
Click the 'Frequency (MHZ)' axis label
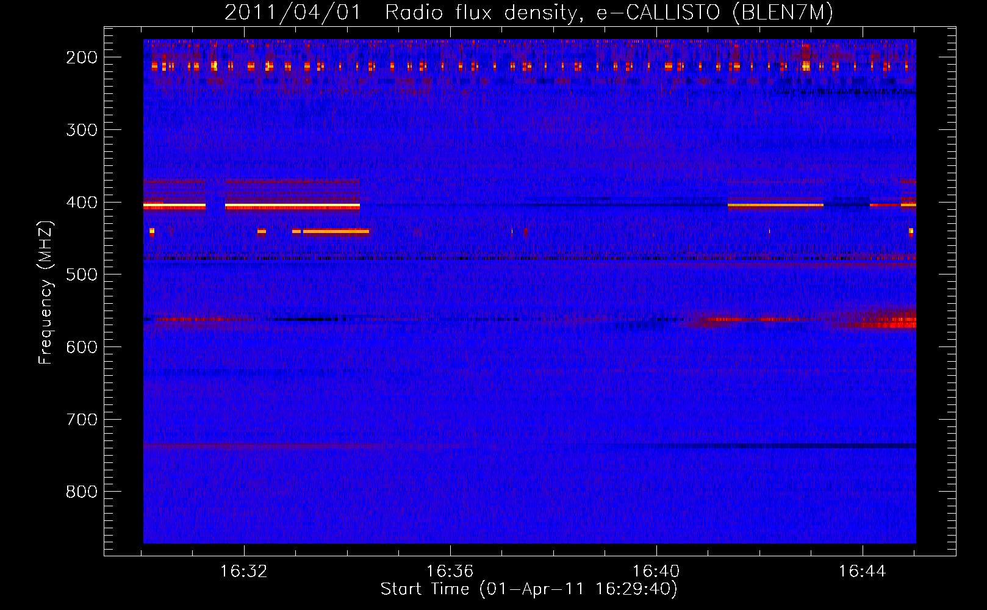[x=46, y=292]
